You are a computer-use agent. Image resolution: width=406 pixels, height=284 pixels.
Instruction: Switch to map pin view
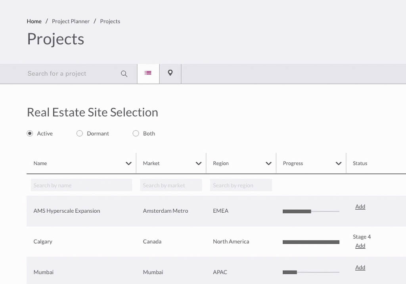click(x=170, y=73)
